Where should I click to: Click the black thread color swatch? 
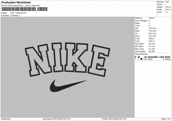141,59
